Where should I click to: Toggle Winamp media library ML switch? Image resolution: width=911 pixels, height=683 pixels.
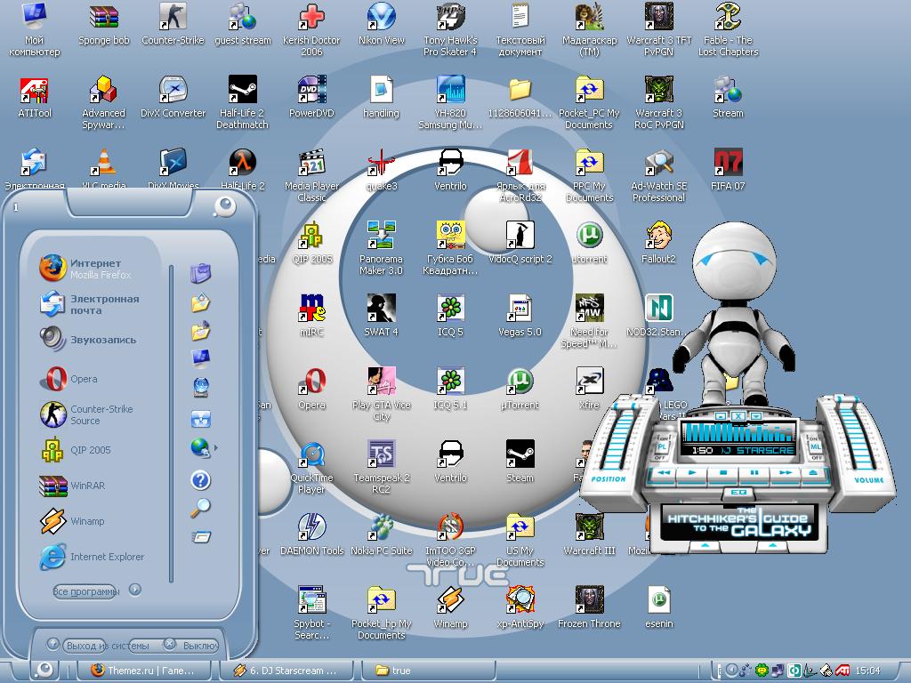(815, 446)
